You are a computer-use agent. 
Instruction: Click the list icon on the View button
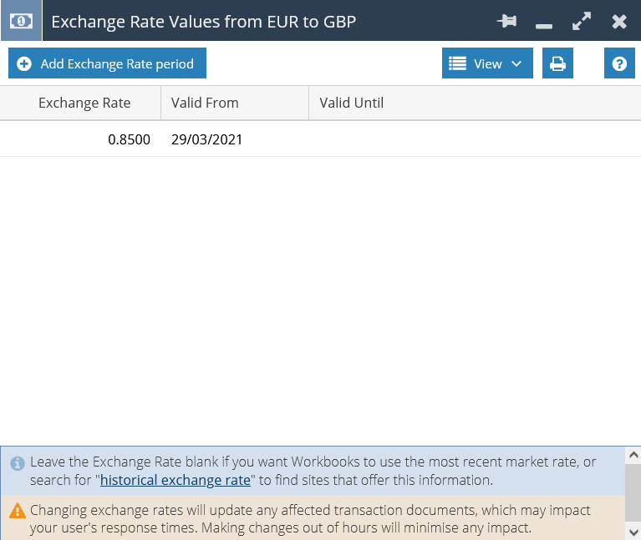click(x=457, y=63)
